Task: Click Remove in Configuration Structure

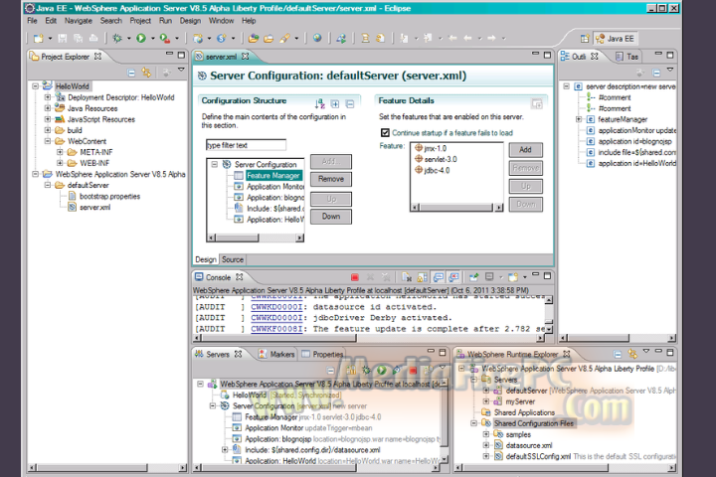Action: coord(331,179)
